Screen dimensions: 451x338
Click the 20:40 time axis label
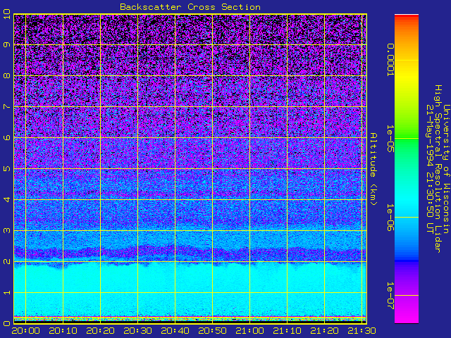(x=175, y=331)
